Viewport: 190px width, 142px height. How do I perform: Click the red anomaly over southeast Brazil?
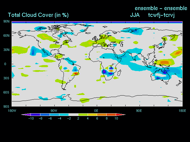click(76, 73)
